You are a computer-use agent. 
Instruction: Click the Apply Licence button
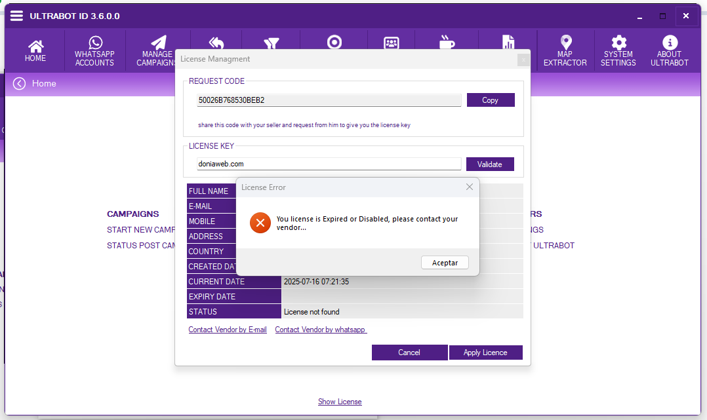pos(485,353)
